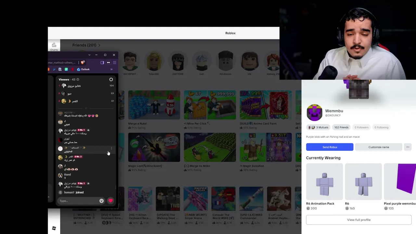Open the Merge Vs Mobs game tile

tap(210, 148)
